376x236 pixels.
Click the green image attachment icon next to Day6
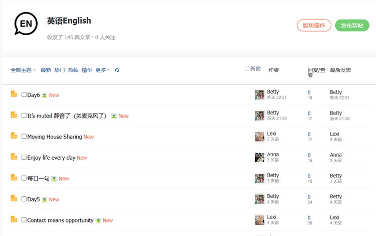click(x=44, y=95)
